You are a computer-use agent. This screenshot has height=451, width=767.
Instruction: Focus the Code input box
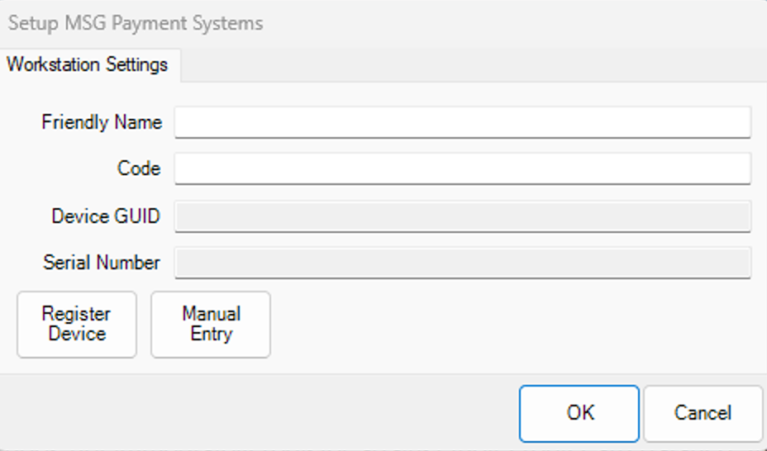(462, 169)
